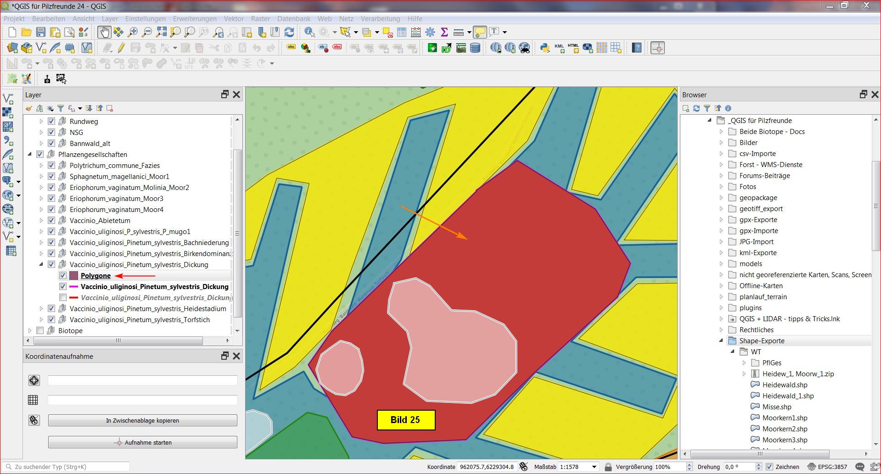Screen dimensions: 881x474
Task: Collapse the Pflanzengesellschaften layer group
Action: pyautogui.click(x=30, y=155)
